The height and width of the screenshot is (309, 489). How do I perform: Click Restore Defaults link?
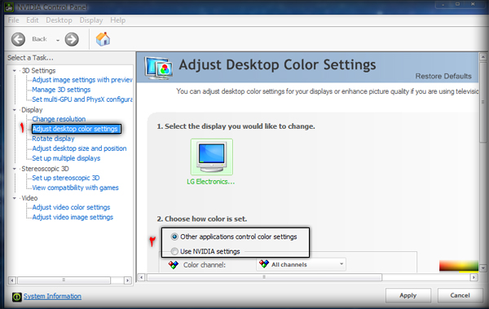tap(443, 76)
